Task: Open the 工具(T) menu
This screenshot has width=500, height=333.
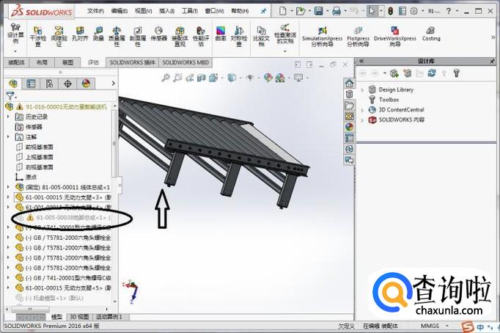Action: 189,11
